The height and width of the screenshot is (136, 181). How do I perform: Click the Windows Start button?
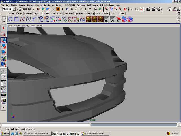[5, 133]
